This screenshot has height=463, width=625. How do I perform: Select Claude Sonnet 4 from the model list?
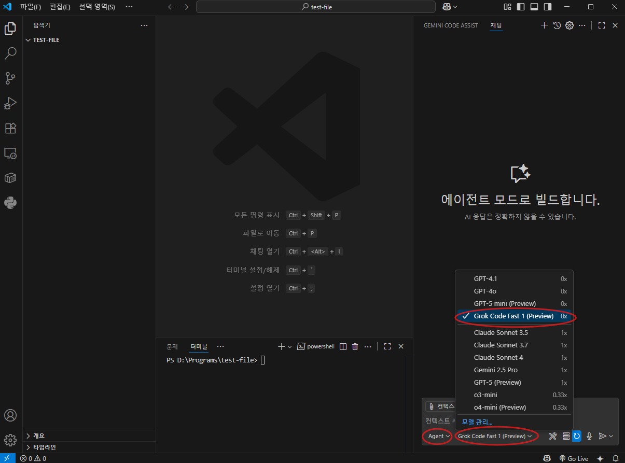(514, 357)
